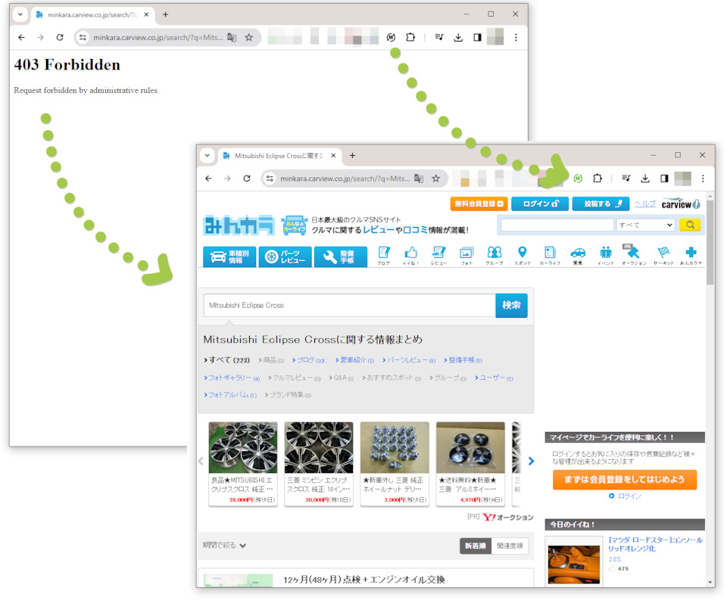Open the レビュー icon in the nav bar

[x=438, y=255]
